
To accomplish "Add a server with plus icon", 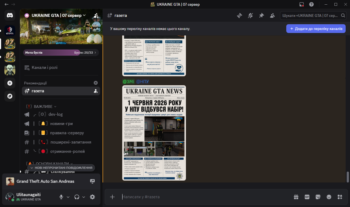I will tap(10, 83).
